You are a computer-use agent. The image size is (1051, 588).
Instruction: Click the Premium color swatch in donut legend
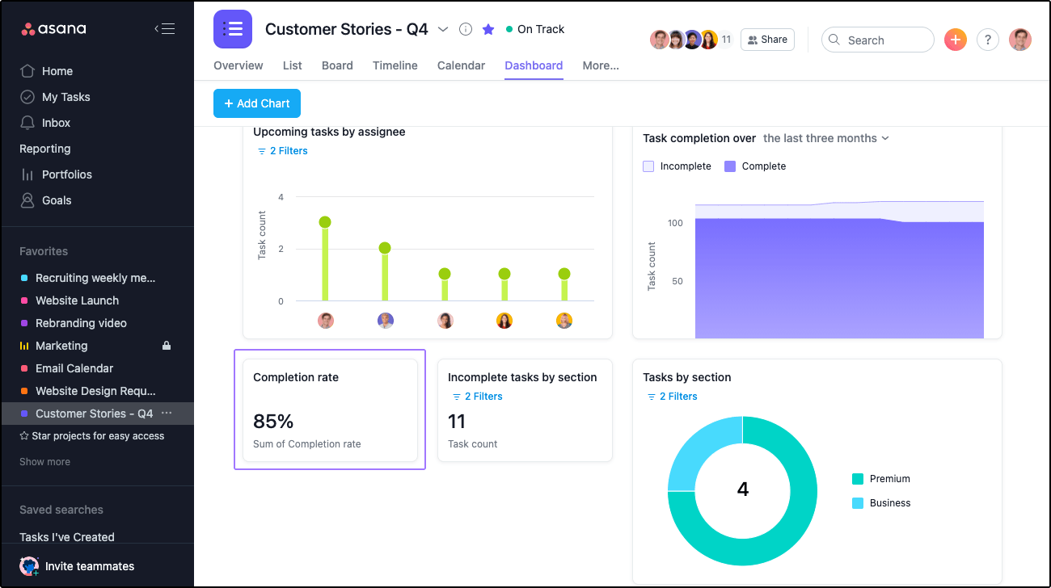tap(858, 479)
